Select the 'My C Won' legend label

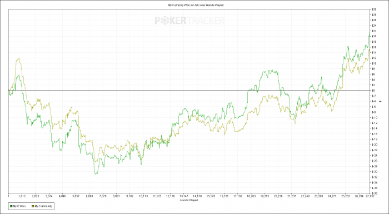pyautogui.click(x=20, y=206)
